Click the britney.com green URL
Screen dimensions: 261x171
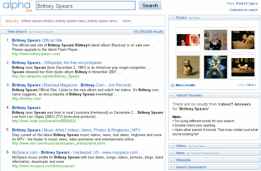coord(27,99)
